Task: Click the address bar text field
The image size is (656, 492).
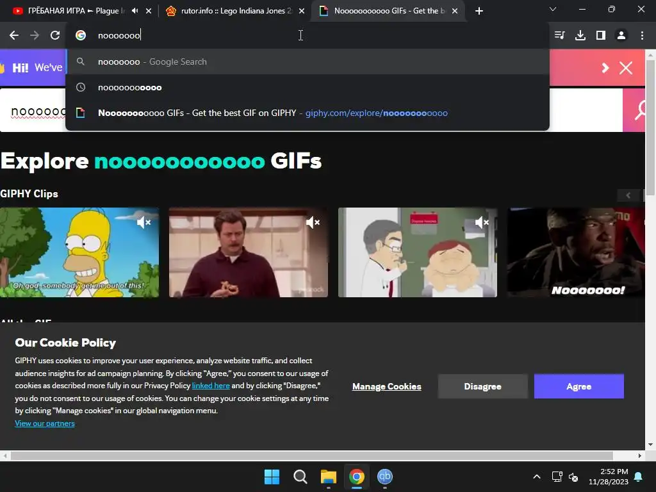Action: point(307,36)
